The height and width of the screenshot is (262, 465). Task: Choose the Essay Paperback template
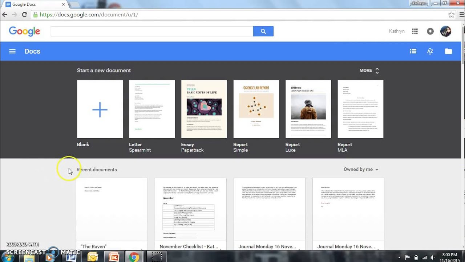tap(204, 109)
